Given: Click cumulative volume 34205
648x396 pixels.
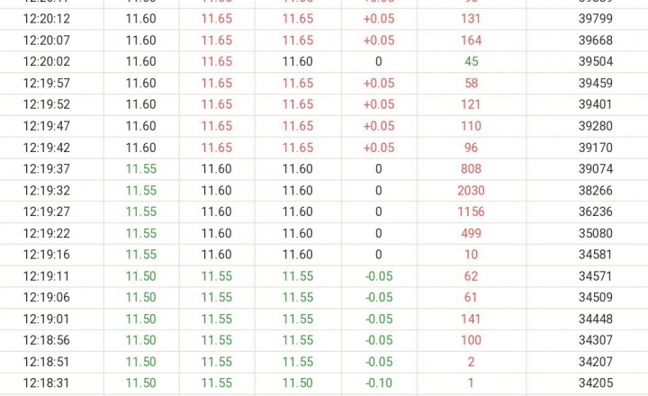Looking at the screenshot, I should click(596, 383).
